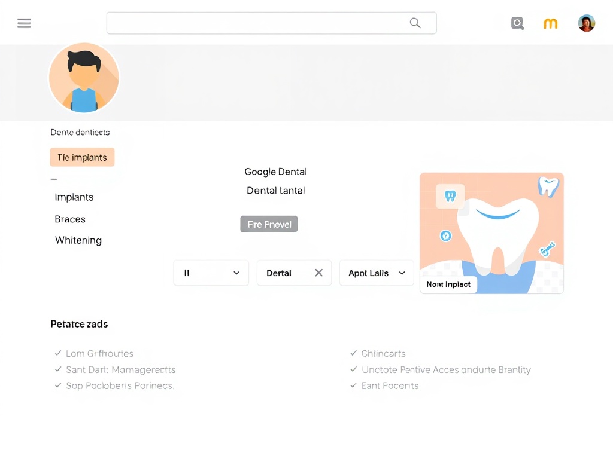Open the user profile avatar menu
Image resolution: width=613 pixels, height=459 pixels.
(586, 23)
